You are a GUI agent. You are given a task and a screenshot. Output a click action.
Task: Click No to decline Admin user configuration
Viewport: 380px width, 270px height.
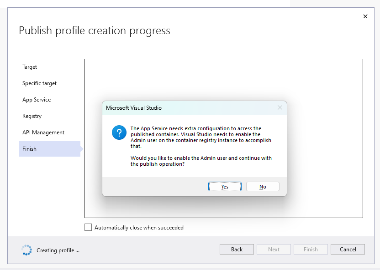(x=263, y=186)
